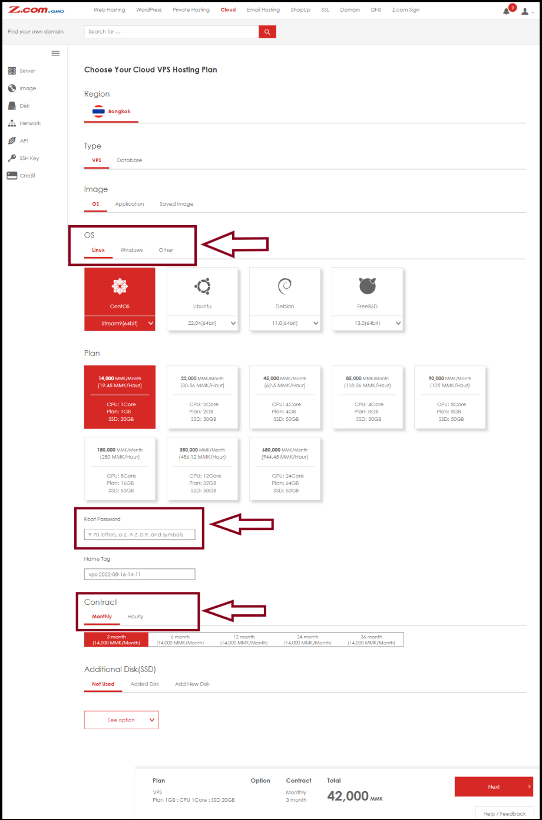Select the 12 month contract duration
The image size is (542, 820).
coord(244,639)
